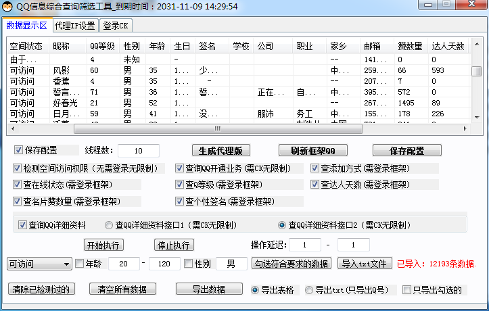Click the horizontal scrollbar thumb
Screen dimensions: 489x311
pyautogui.click(x=218, y=128)
